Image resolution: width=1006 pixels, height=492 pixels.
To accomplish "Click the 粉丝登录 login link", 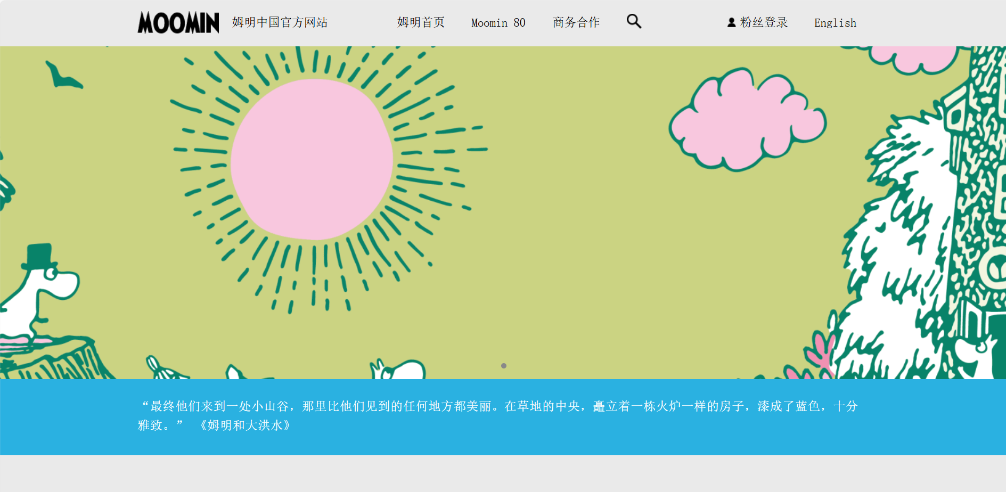I will [764, 22].
